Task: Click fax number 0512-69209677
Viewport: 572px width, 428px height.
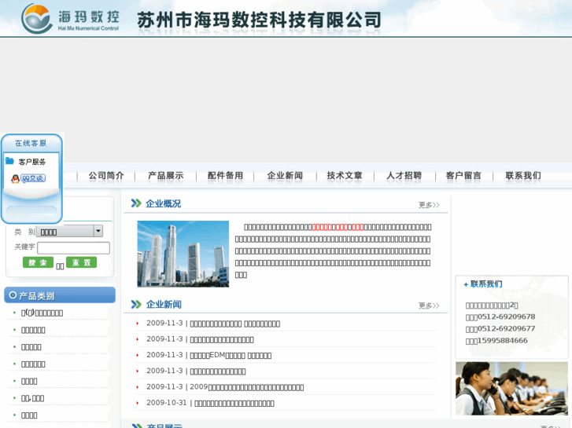Action: coord(507,328)
